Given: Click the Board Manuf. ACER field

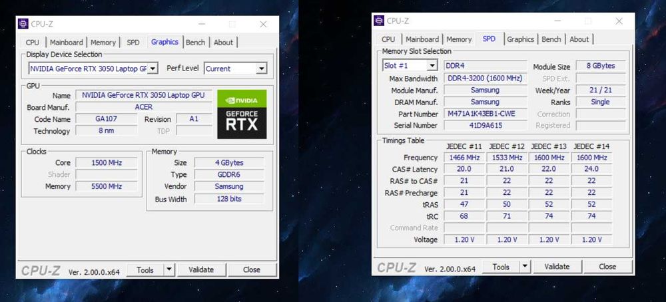Looking at the screenshot, I should click(143, 107).
